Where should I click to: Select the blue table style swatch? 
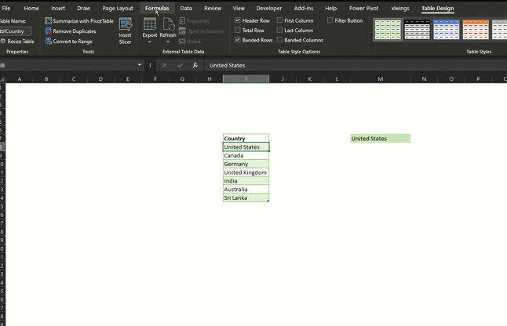tap(447, 29)
